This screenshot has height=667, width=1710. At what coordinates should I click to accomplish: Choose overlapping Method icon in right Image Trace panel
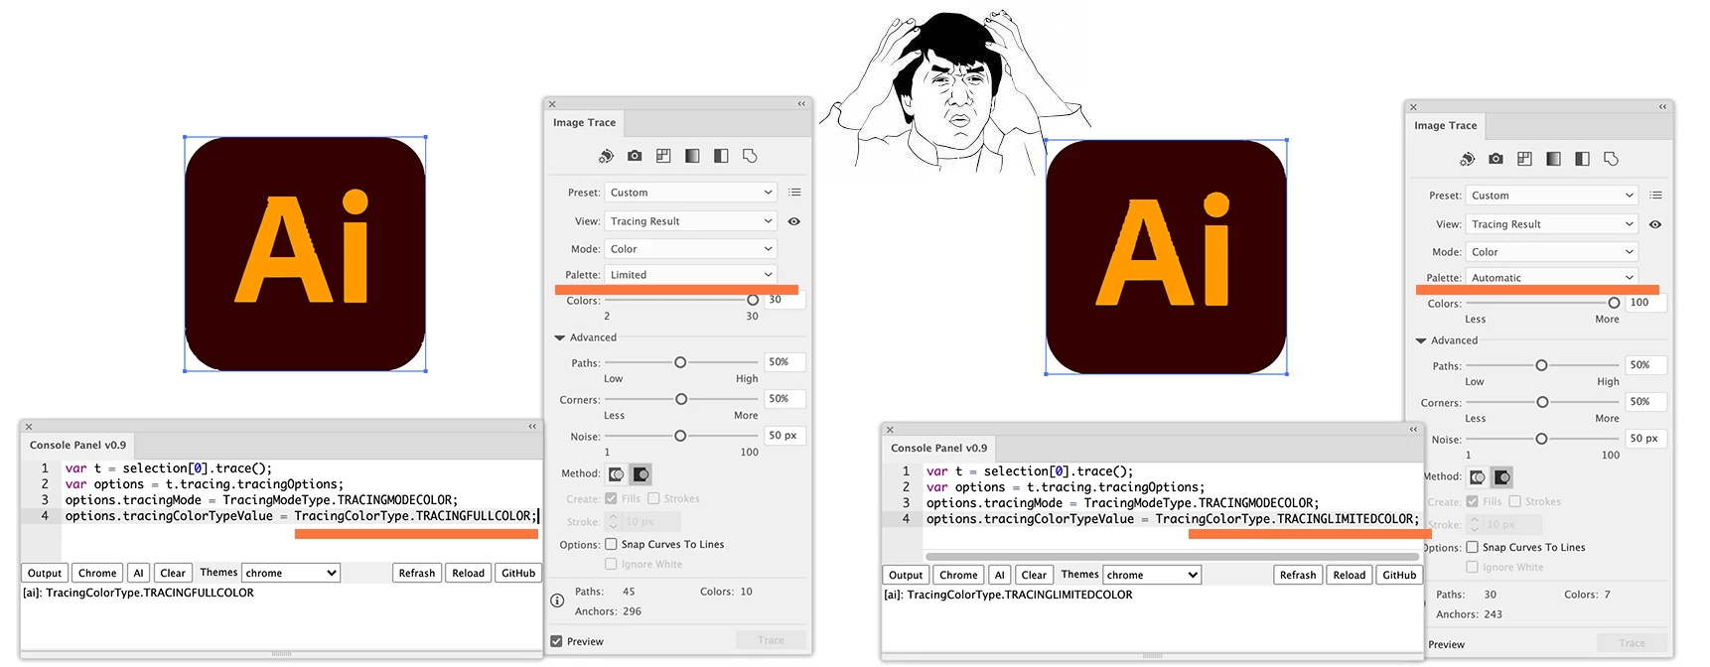point(1501,477)
